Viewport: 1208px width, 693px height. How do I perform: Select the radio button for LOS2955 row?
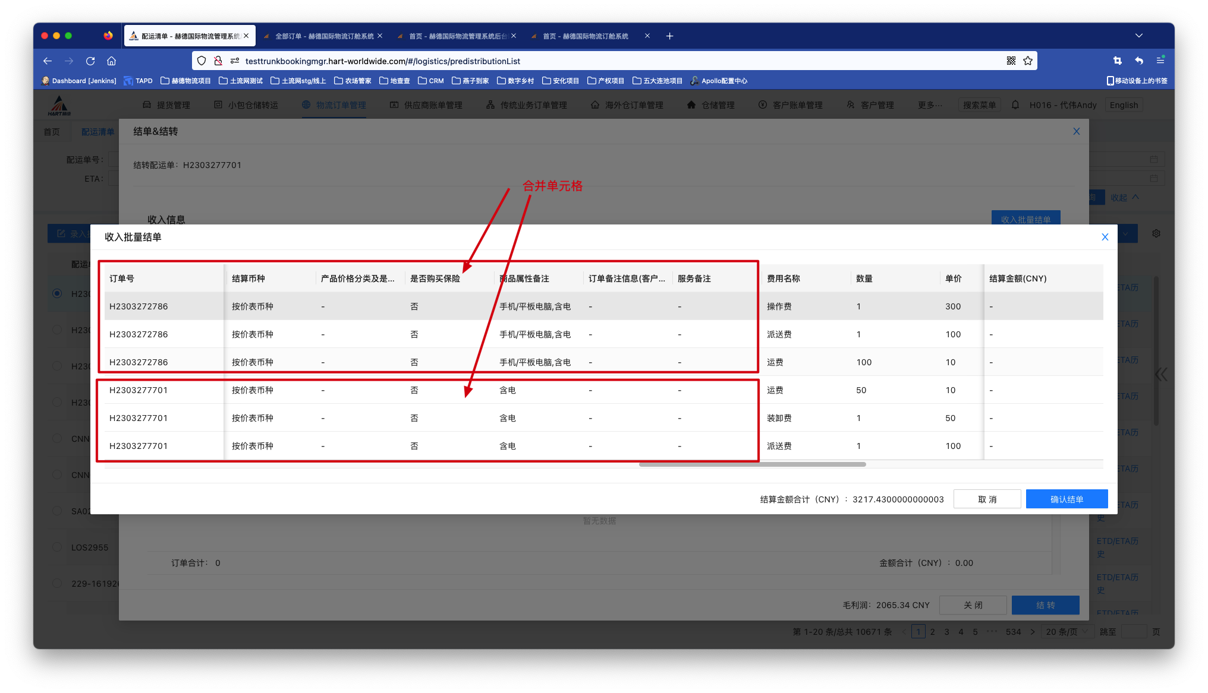tap(57, 548)
